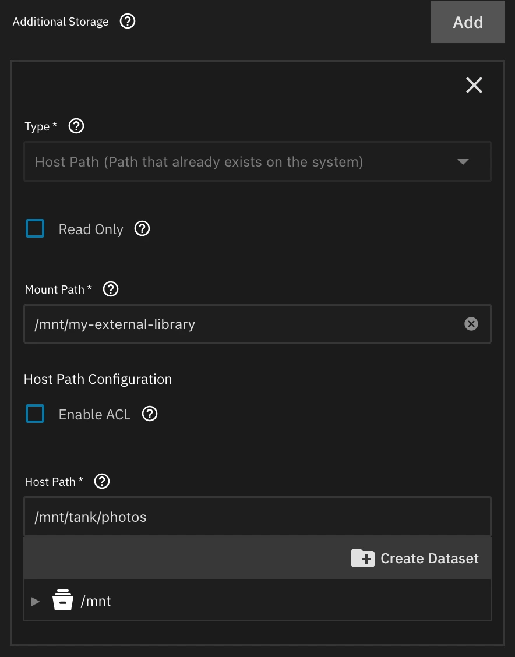Click Create Dataset
Image resolution: width=515 pixels, height=657 pixels.
click(x=415, y=558)
